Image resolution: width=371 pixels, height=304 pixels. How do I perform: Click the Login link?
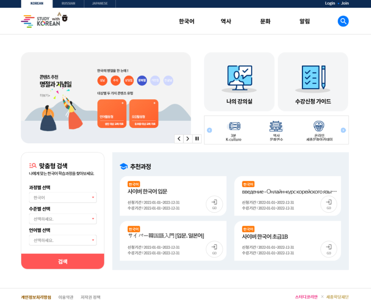tap(330, 3)
